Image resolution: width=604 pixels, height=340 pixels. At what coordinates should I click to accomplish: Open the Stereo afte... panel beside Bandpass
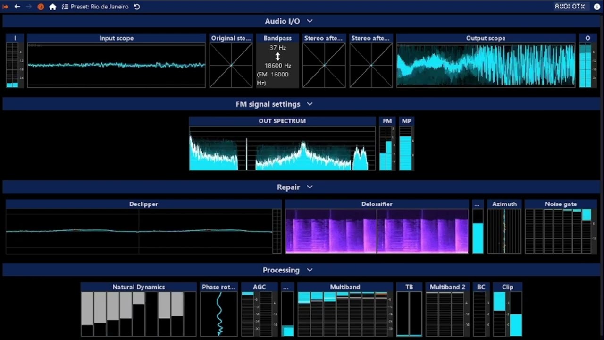coord(324,60)
